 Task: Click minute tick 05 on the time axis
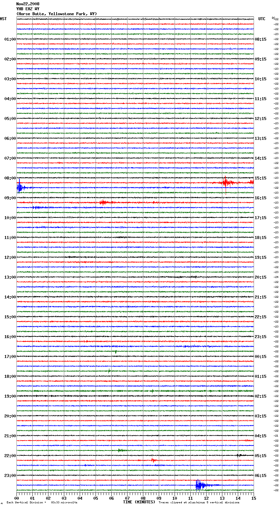pyautogui.click(x=96, y=498)
